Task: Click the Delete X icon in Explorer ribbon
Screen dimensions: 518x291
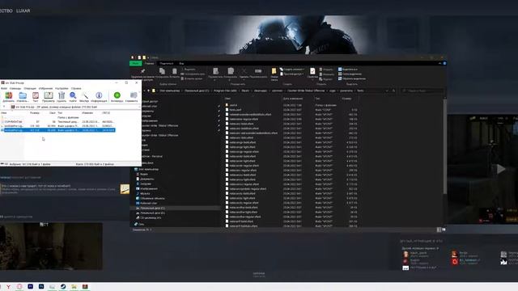Action: (244, 71)
